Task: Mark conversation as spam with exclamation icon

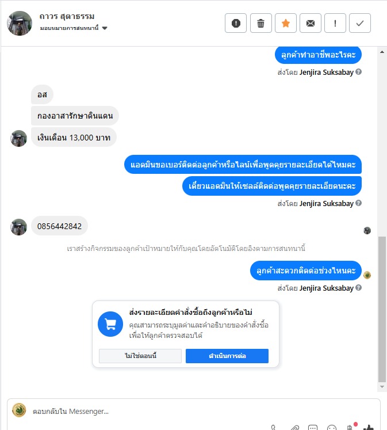Action: point(236,23)
